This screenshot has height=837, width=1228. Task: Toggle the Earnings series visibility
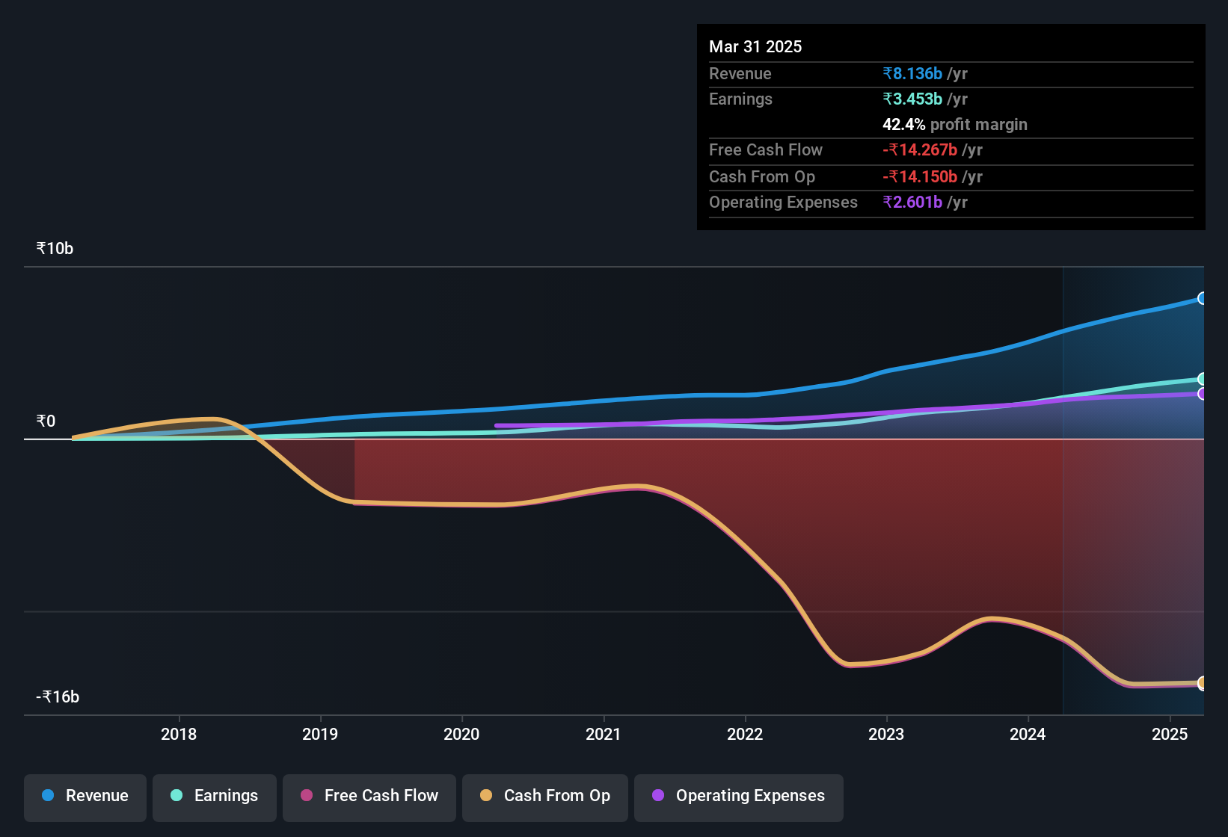[214, 796]
